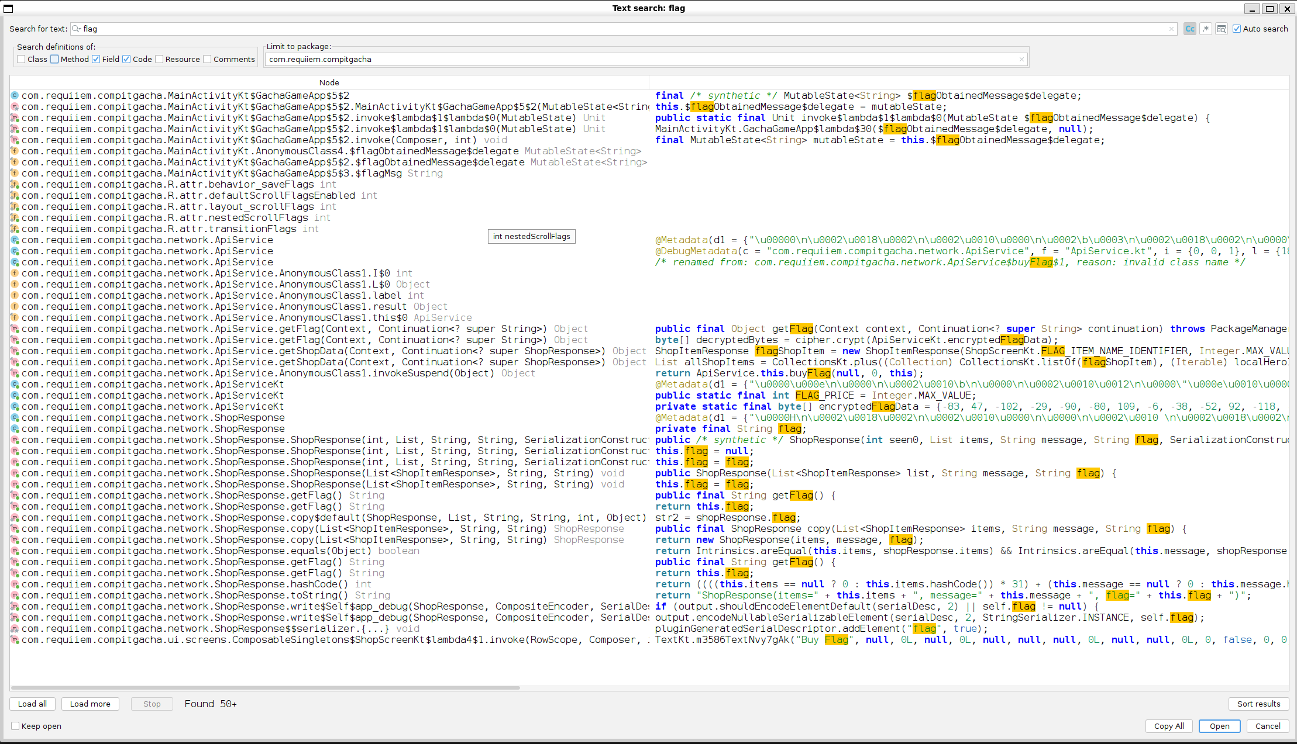Click the active-tab-only search icon
The image size is (1297, 744).
[1221, 29]
